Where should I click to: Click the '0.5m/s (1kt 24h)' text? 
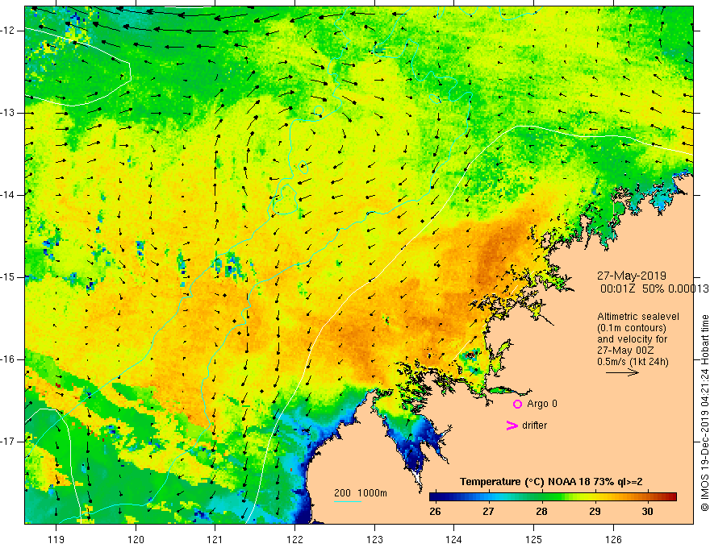pyautogui.click(x=633, y=362)
